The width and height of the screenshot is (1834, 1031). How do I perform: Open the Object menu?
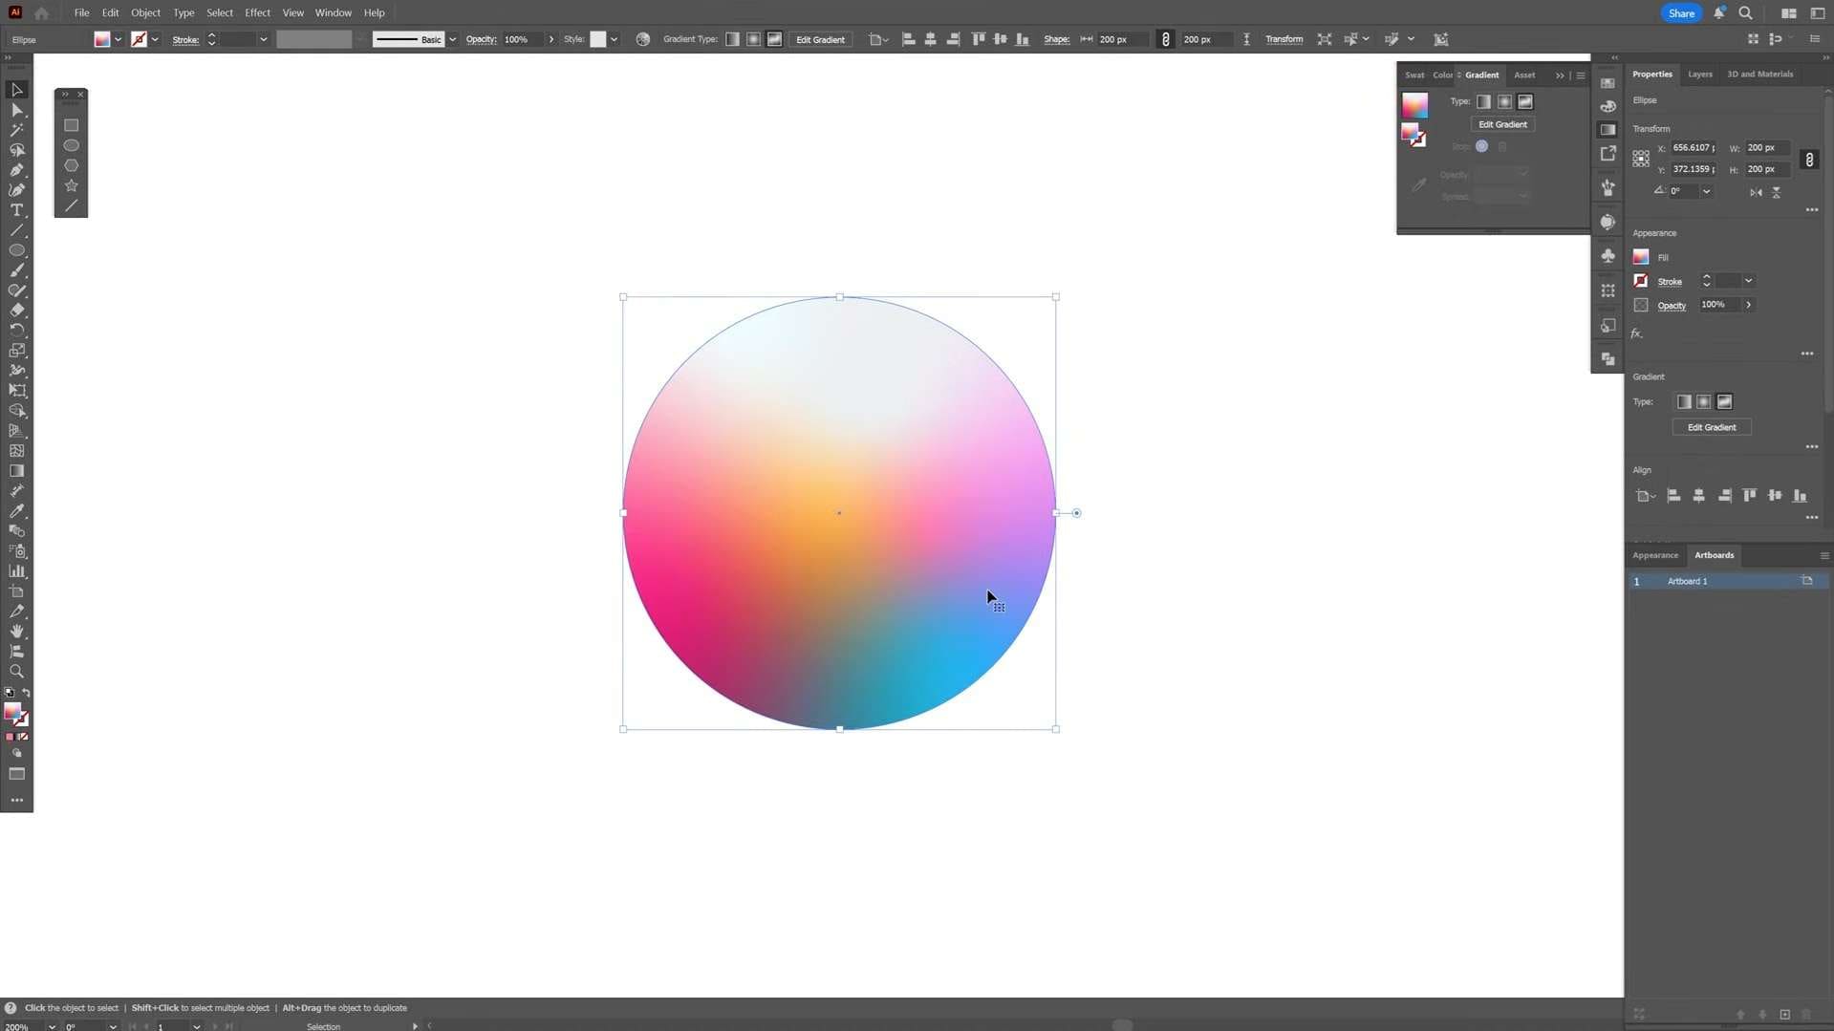click(145, 12)
